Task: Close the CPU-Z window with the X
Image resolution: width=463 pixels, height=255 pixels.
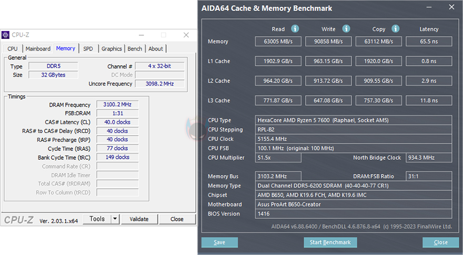Action: (186, 35)
